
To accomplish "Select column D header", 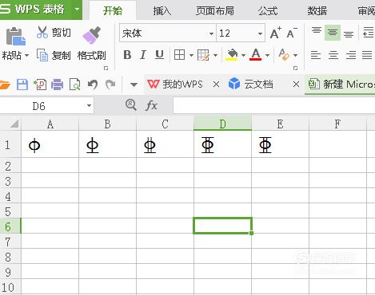I will 222,124.
